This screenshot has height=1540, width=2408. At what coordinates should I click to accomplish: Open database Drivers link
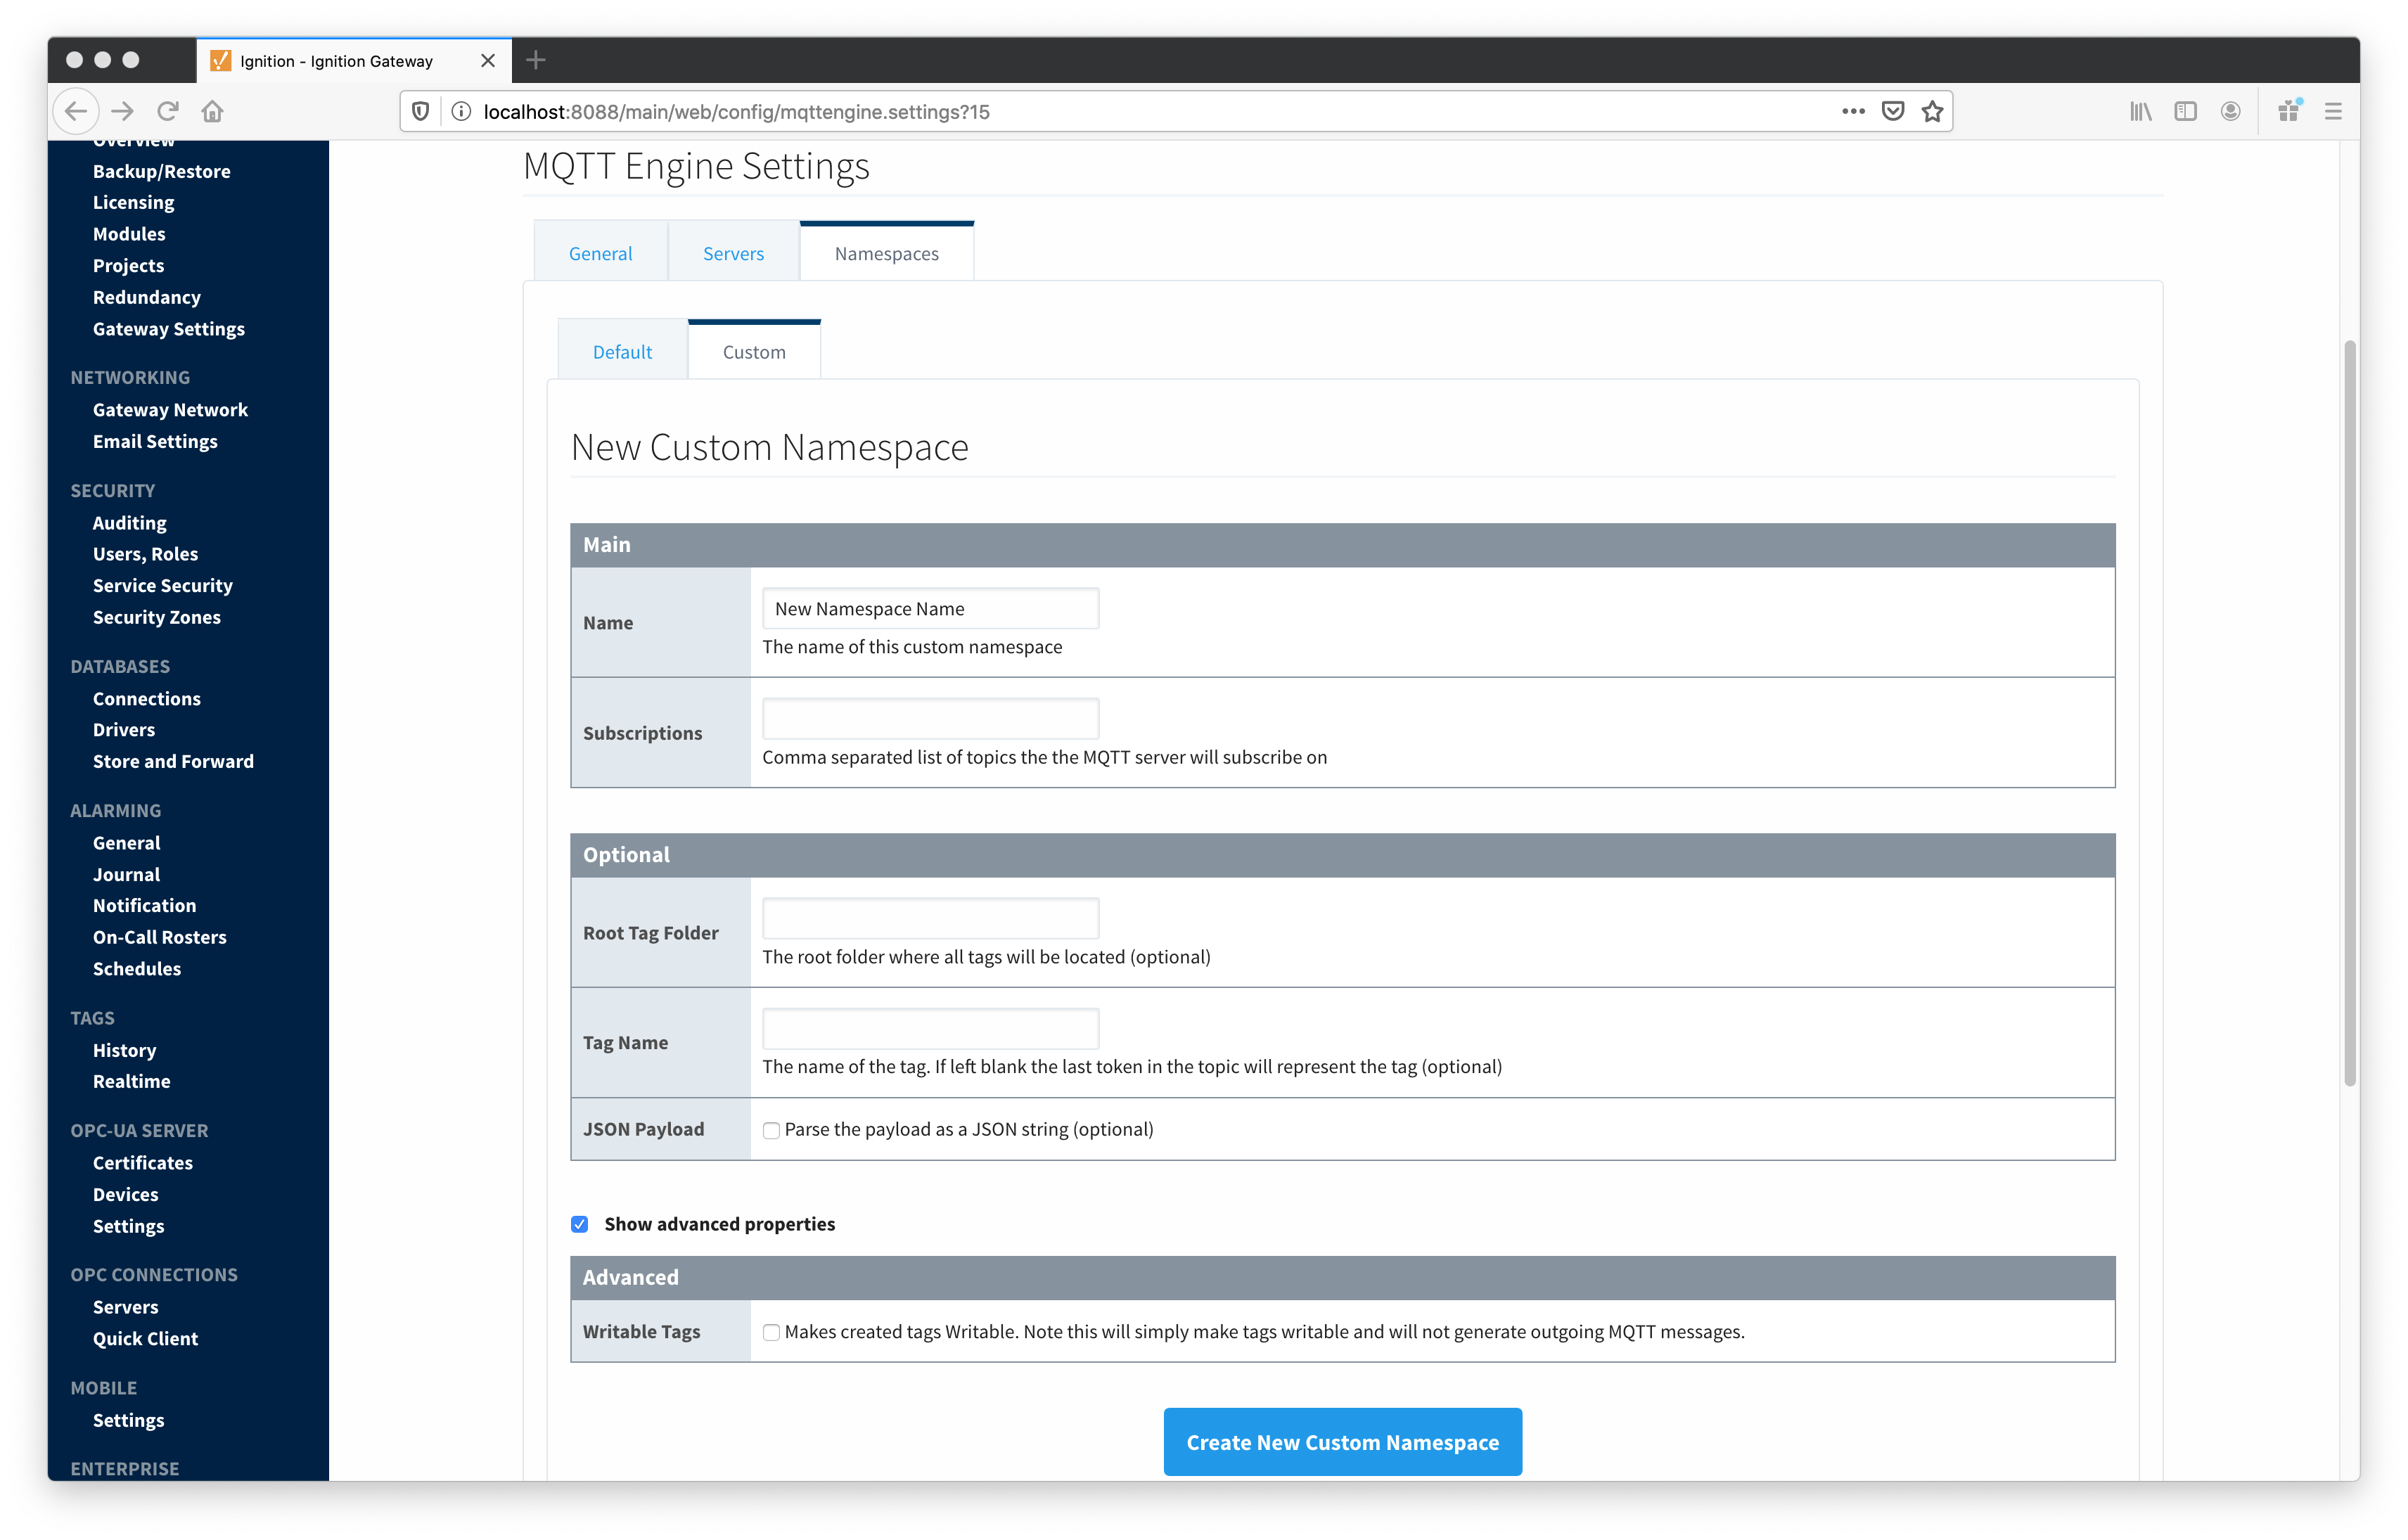(123, 729)
